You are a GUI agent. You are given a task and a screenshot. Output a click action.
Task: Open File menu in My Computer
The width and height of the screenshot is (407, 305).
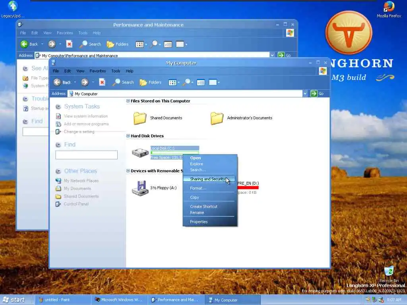(56, 71)
